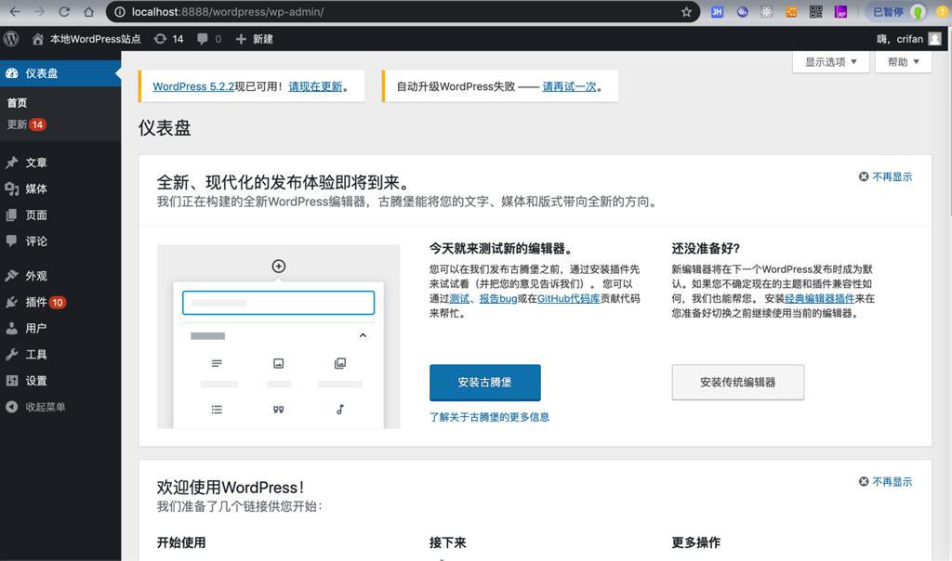952x561 pixels.
Task: Click the 已暂停 profile button
Action: coord(899,12)
